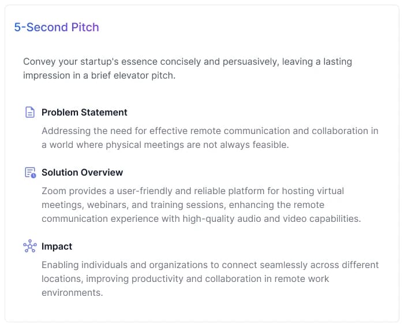Viewport: 404px width, 327px height.
Task: Click the Problem Statement heading
Action: coord(84,112)
